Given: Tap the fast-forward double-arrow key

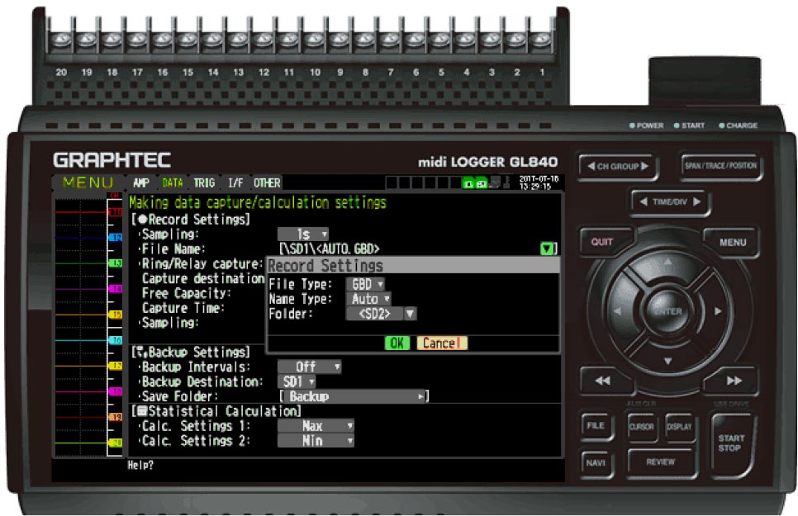Looking at the screenshot, I should click(734, 381).
